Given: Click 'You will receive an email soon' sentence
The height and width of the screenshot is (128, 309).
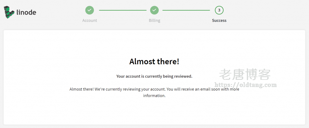Looking at the screenshot, I should tap(199, 89).
